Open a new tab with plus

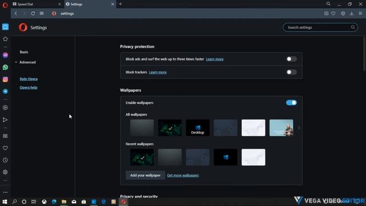coord(121,4)
